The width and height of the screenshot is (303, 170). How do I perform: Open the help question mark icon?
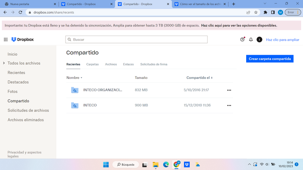coord(242,40)
